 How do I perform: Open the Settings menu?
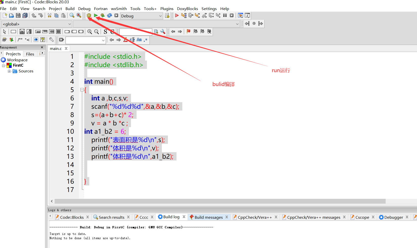tap(209, 9)
